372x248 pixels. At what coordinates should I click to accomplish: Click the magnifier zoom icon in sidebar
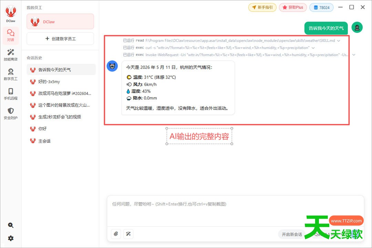(x=11, y=225)
